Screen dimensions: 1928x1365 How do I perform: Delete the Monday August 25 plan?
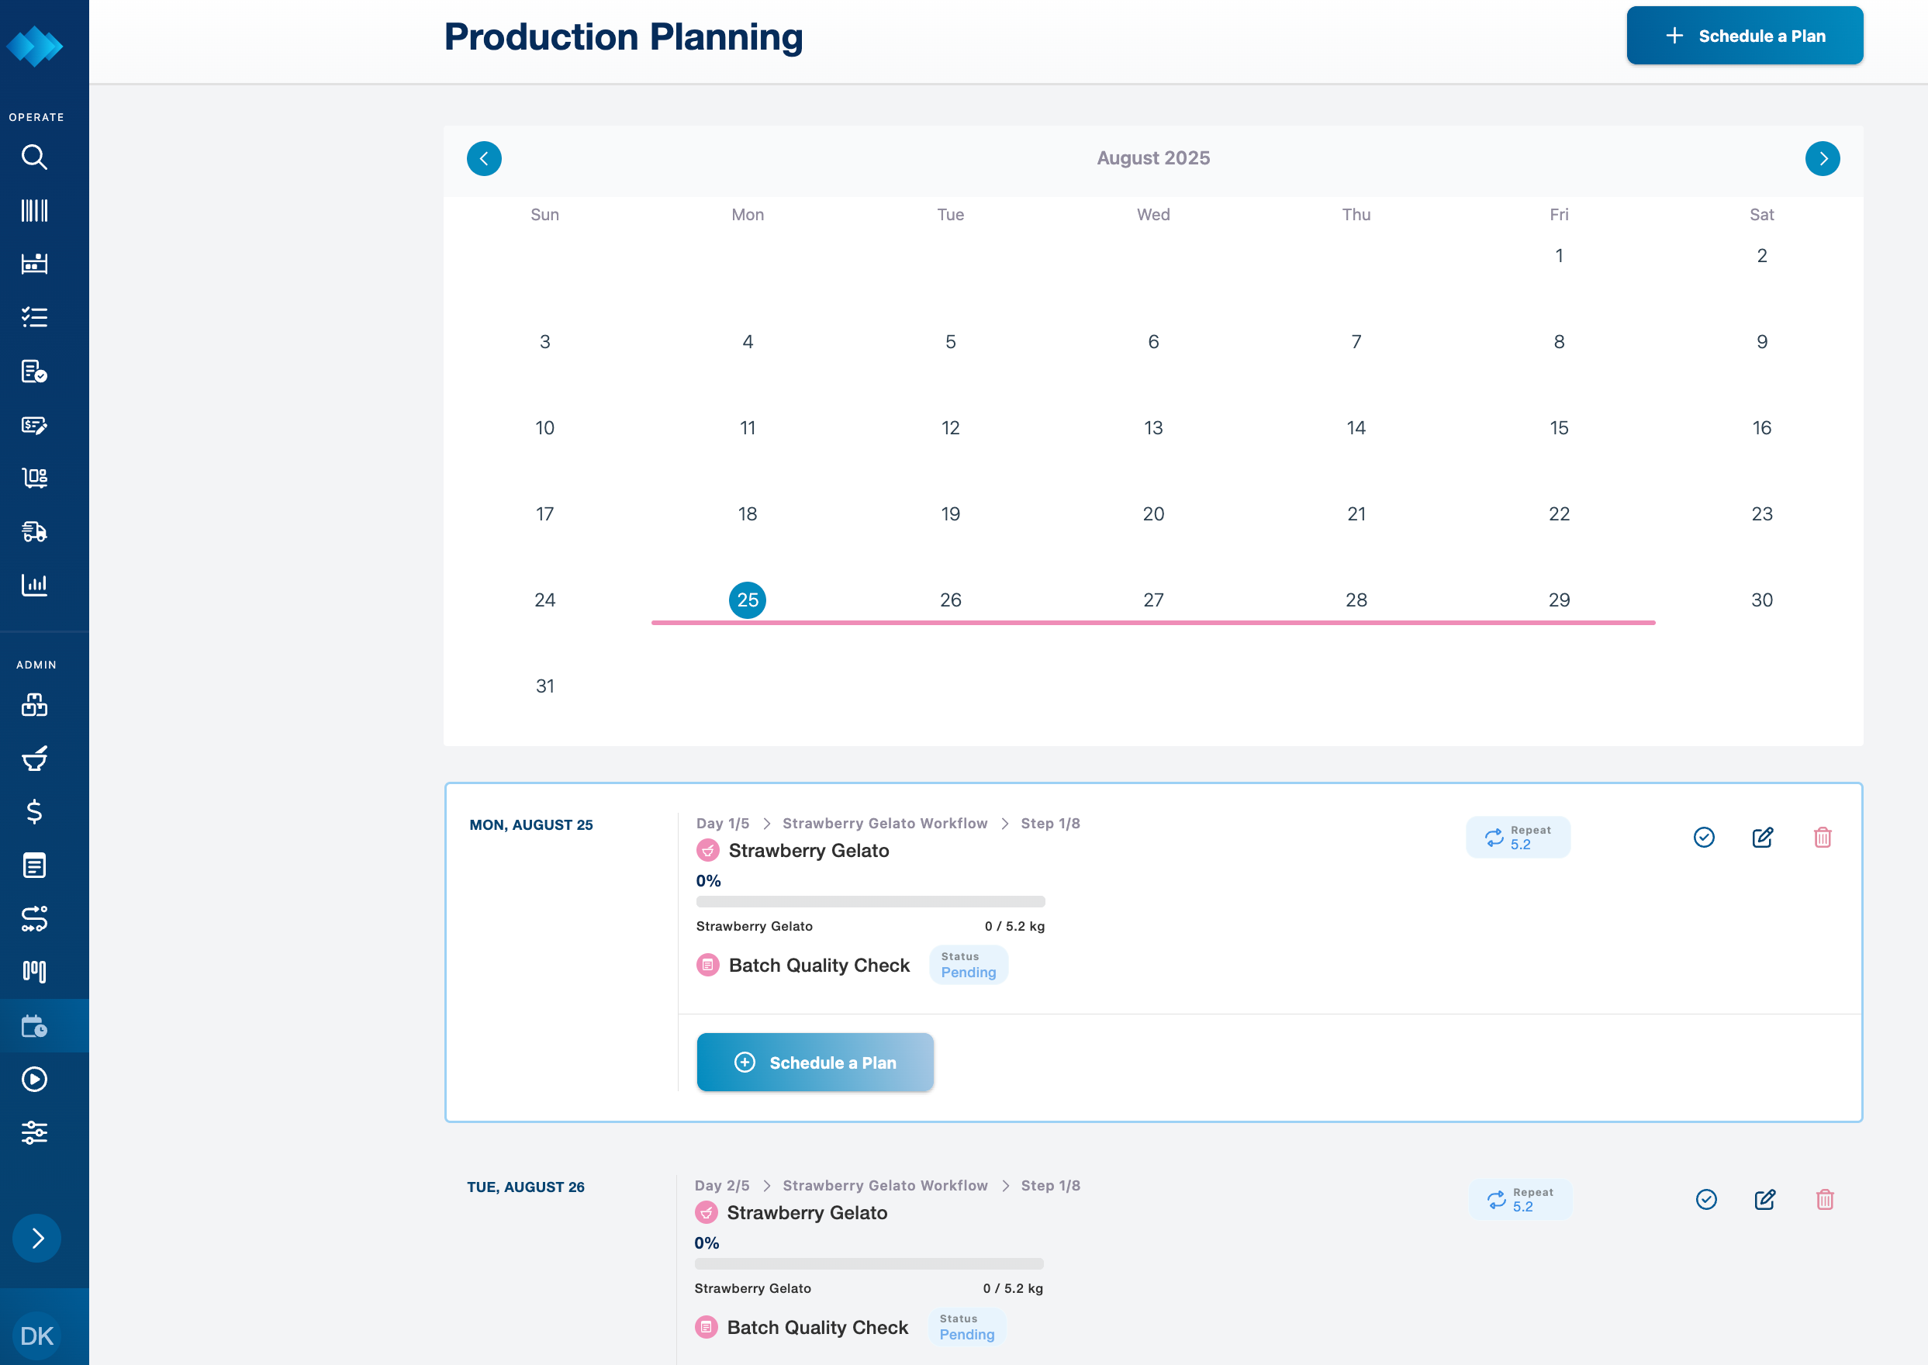(x=1822, y=837)
